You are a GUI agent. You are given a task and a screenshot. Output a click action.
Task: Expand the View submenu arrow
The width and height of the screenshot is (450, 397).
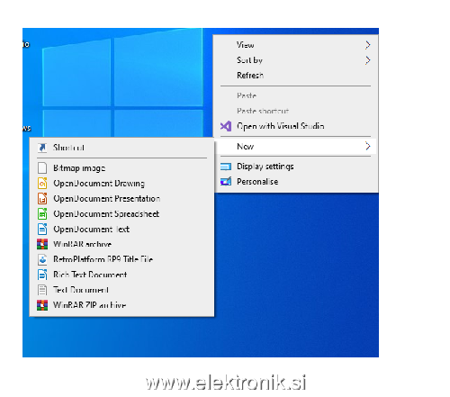point(368,45)
